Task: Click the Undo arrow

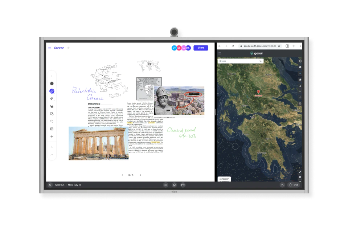Action: 52,147
